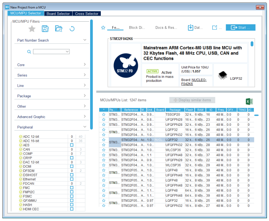Click the LQFP32 package chip image
Viewport: 269px width, 221px height.
(x=223, y=75)
